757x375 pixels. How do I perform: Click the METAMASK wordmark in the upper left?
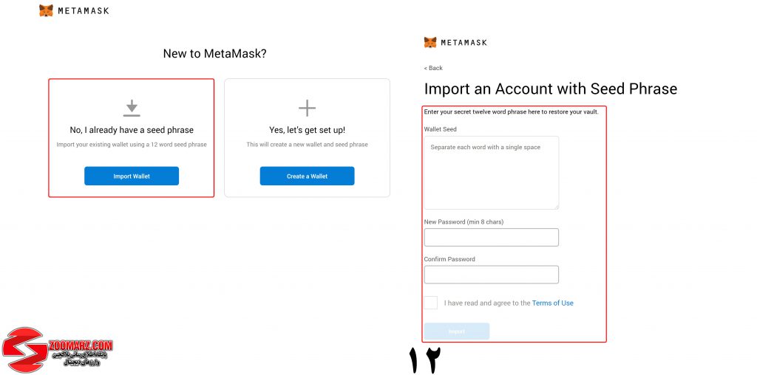click(83, 10)
